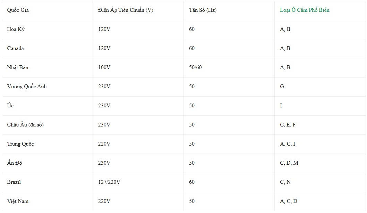Select the 'C, D, M' socket types cell
The image size is (367, 213).
[289, 163]
